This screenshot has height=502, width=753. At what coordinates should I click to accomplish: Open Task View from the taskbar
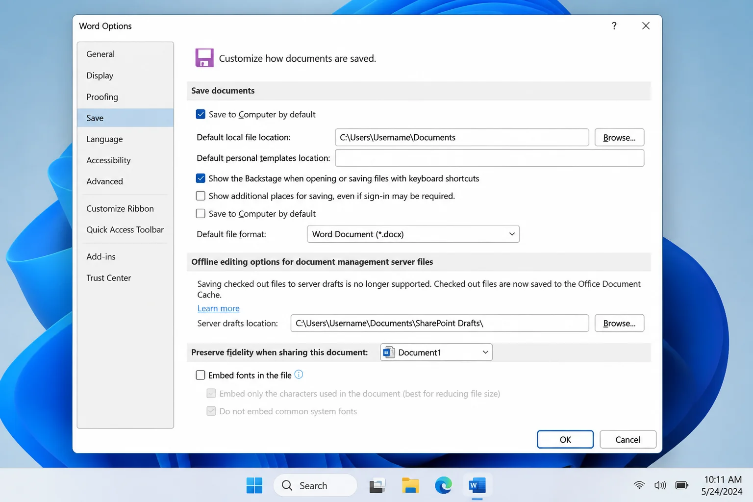(x=377, y=485)
